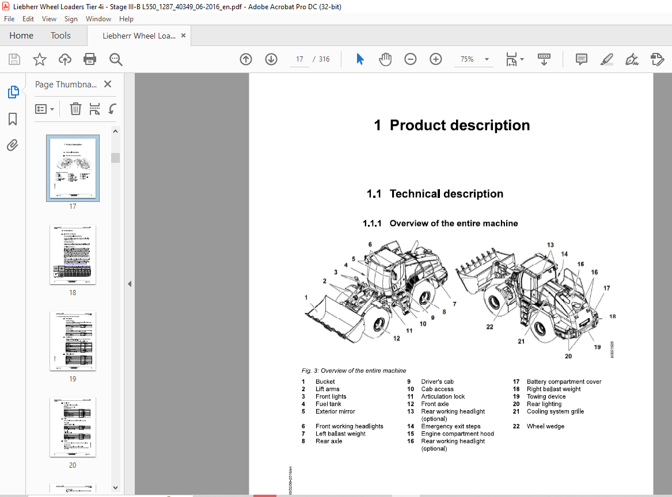Zoom out with minus icon
This screenshot has width=672, height=497.
(x=410, y=59)
